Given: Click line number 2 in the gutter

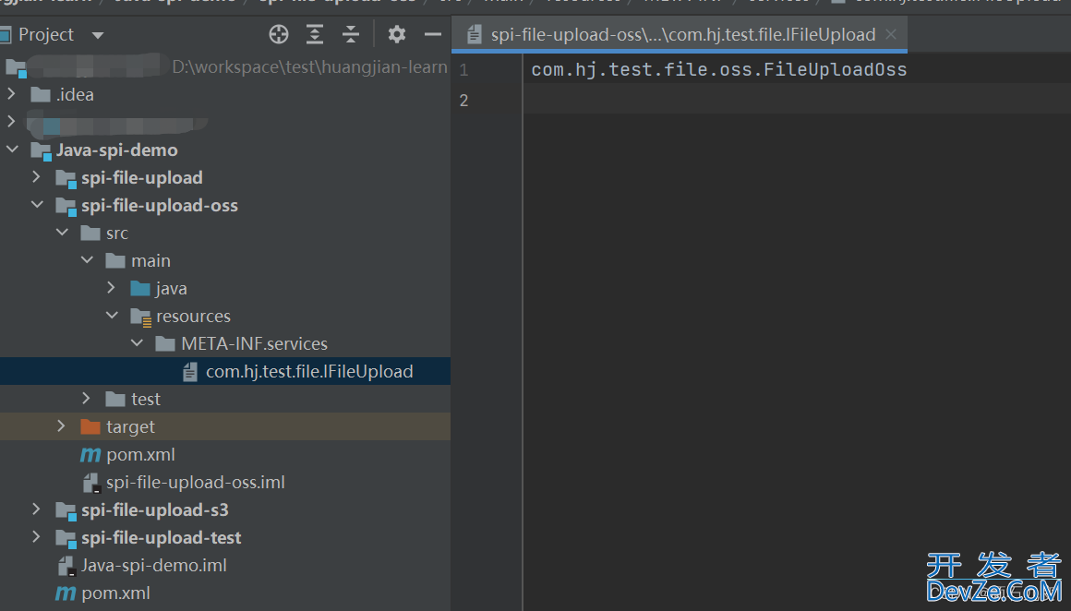Looking at the screenshot, I should point(463,101).
